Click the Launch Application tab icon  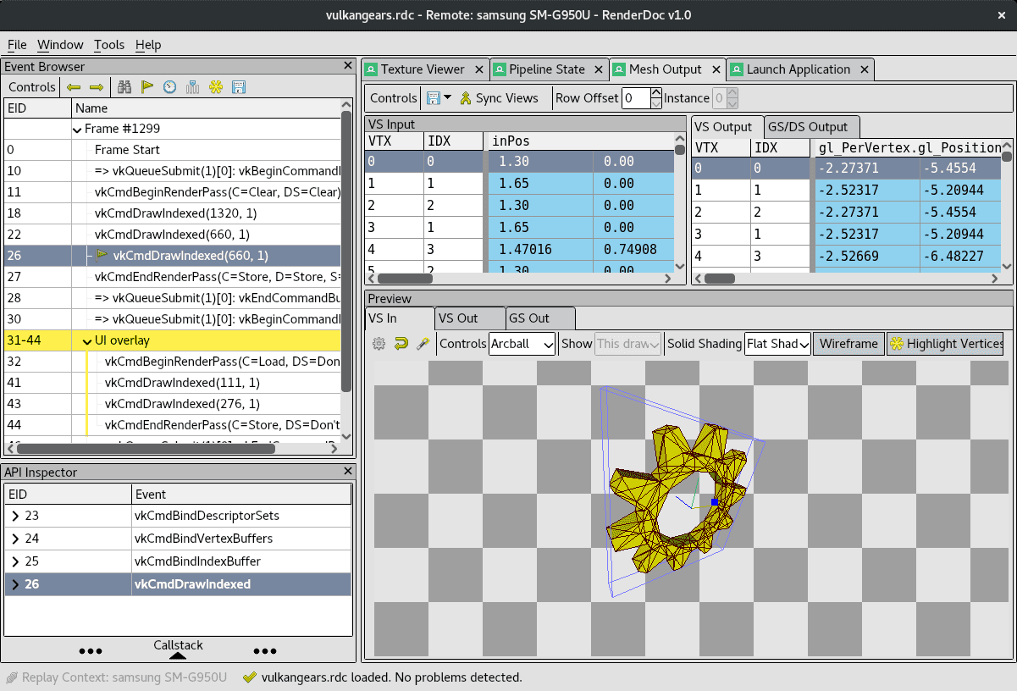tap(737, 69)
